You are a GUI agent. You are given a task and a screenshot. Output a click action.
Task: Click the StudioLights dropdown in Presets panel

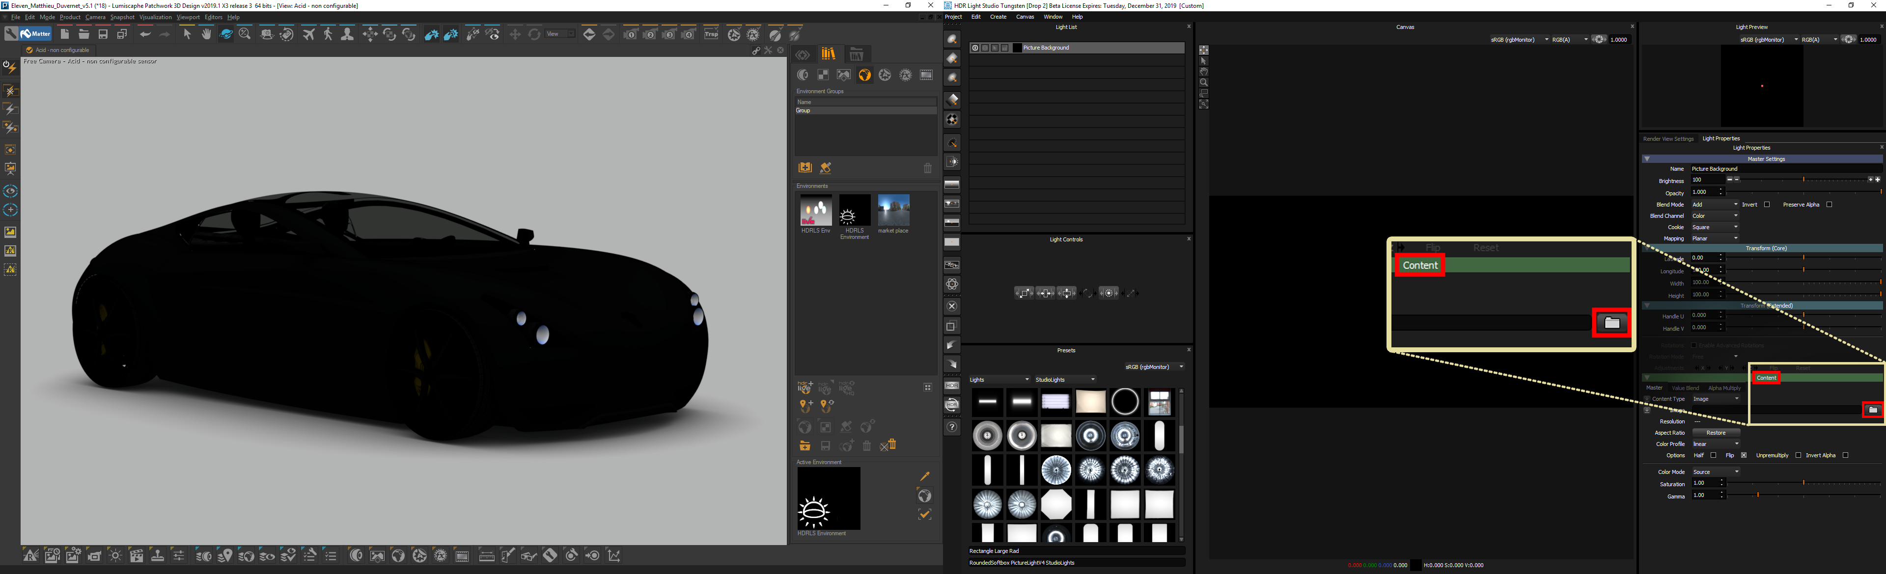(1058, 381)
